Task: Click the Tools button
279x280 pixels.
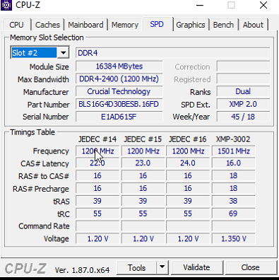Action: point(137,267)
